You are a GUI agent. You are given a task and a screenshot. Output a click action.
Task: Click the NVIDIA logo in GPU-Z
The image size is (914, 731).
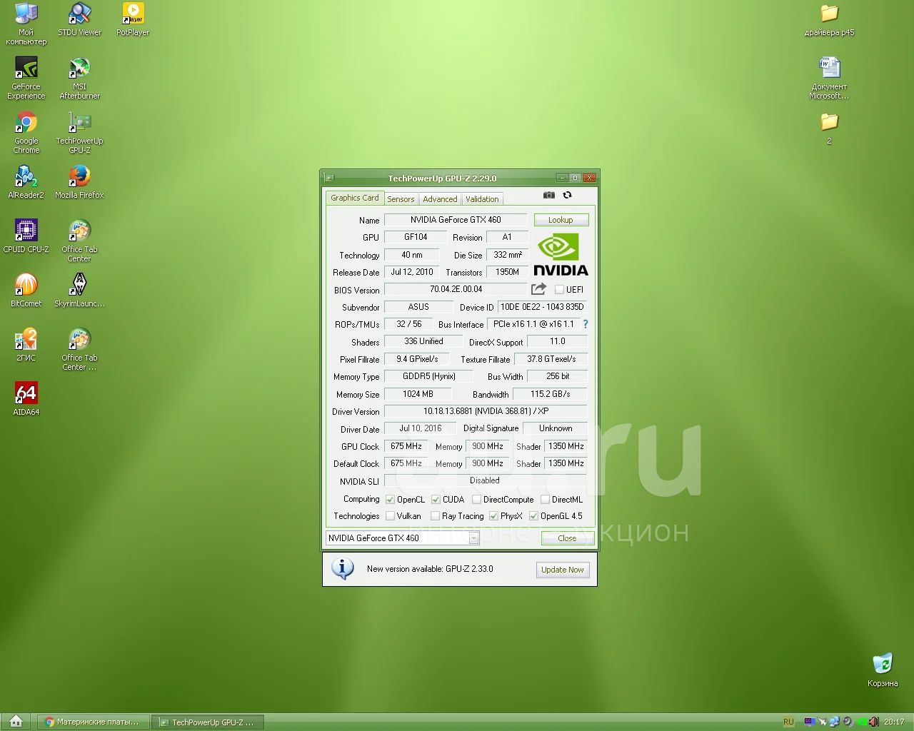tap(561, 256)
